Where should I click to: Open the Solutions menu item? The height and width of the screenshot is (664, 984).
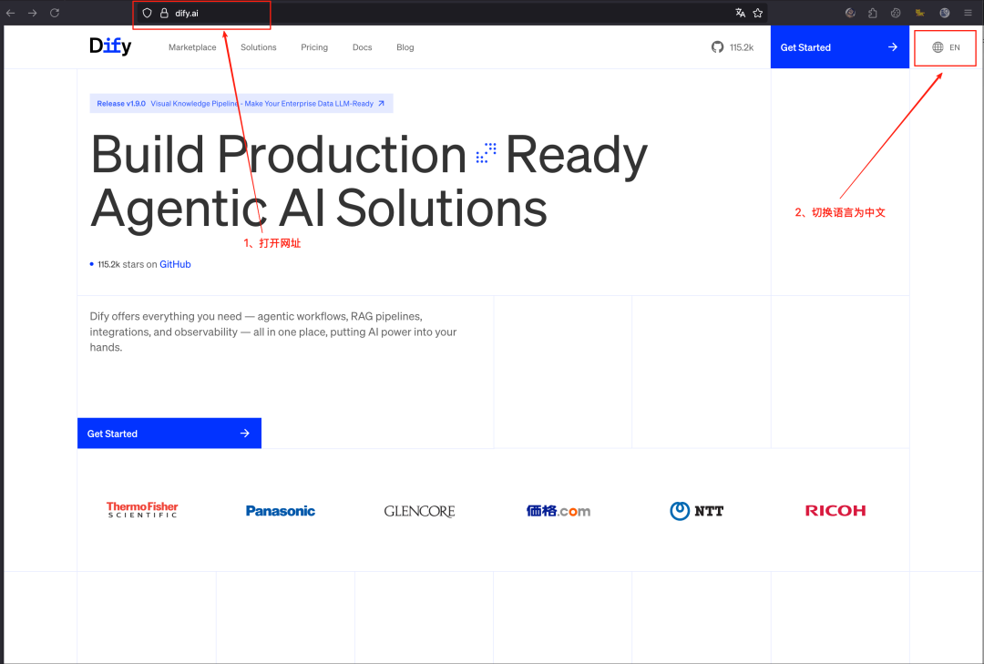259,47
